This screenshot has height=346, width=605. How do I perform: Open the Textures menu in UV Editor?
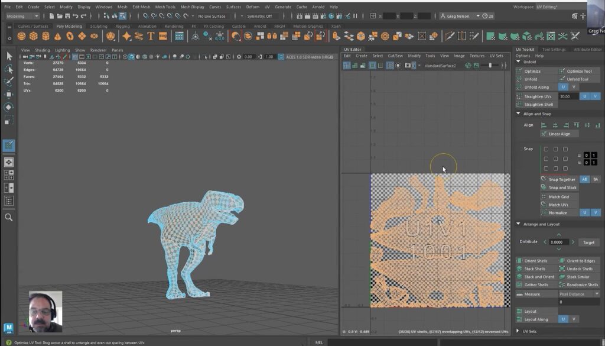pyautogui.click(x=477, y=56)
